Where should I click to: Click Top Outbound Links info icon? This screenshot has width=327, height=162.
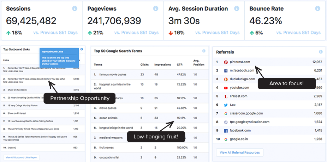tap(82, 49)
